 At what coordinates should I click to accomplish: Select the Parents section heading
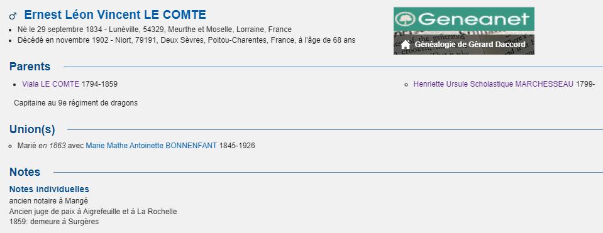[30, 67]
